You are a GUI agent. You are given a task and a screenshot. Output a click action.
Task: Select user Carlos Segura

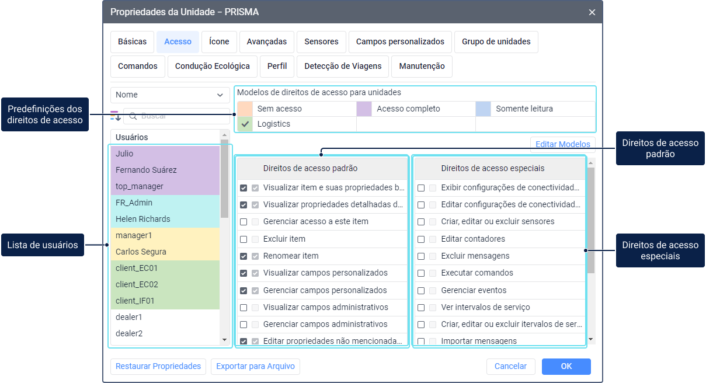(165, 252)
